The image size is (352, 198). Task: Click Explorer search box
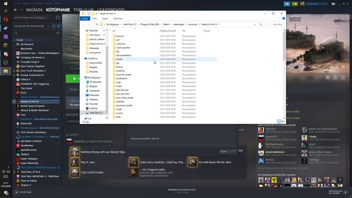[276, 24]
